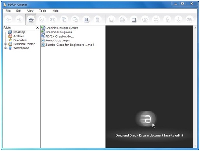Close the Folder panel
The height and width of the screenshot is (151, 200).
pos(37,28)
